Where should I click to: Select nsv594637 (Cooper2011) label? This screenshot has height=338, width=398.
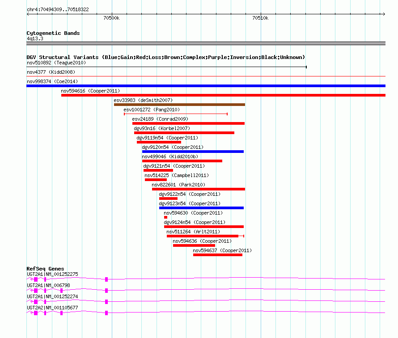[222, 250]
